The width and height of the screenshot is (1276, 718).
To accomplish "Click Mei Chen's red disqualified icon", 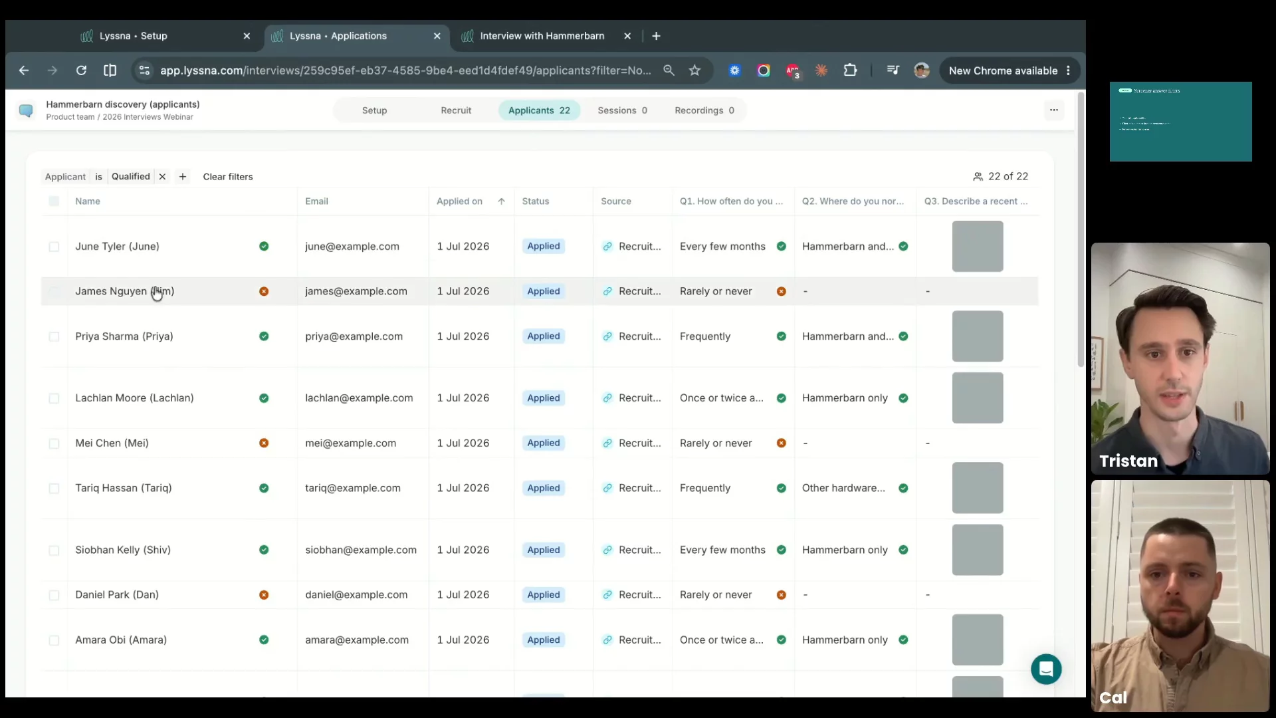I will (x=264, y=443).
